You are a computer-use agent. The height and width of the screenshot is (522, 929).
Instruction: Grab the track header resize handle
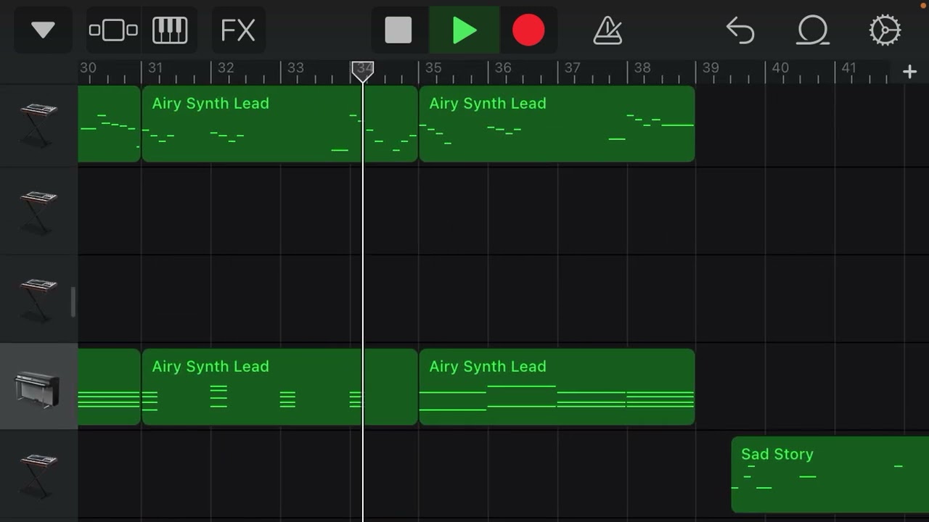pyautogui.click(x=73, y=302)
